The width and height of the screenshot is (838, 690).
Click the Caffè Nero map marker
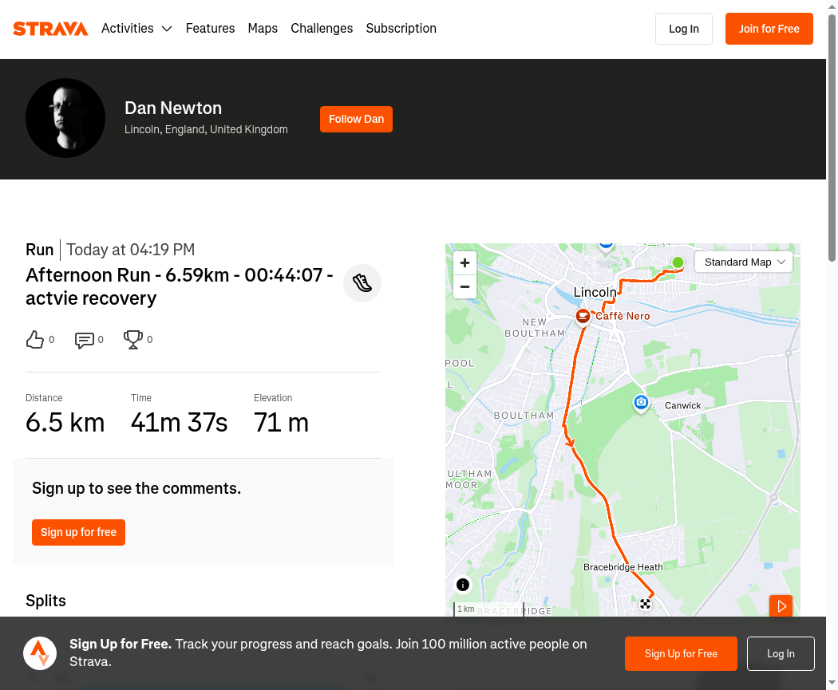point(583,317)
